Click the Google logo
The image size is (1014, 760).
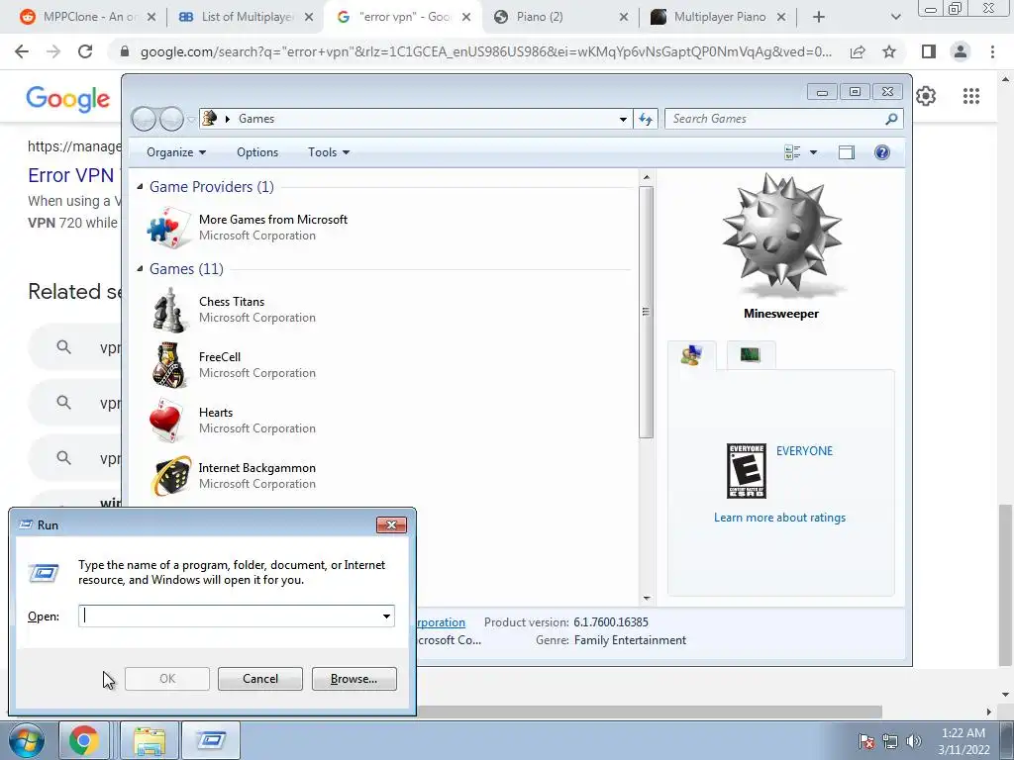[x=68, y=99]
